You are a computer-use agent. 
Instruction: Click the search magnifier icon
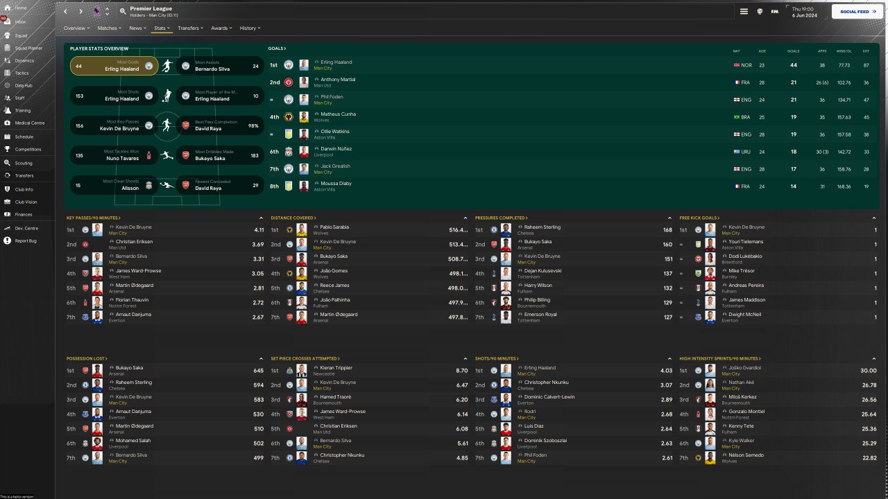pyautogui.click(x=123, y=12)
